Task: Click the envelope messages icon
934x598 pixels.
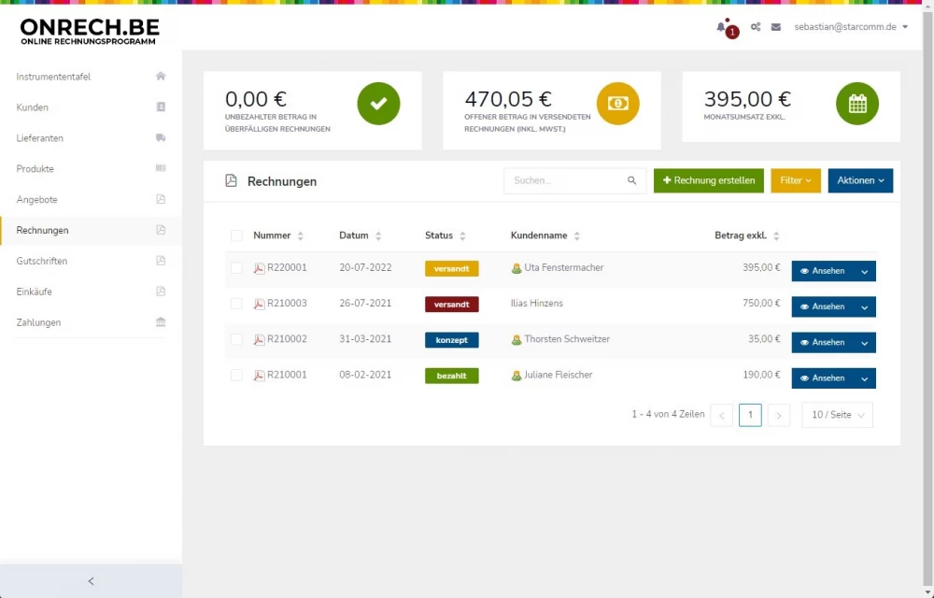Action: pos(776,27)
